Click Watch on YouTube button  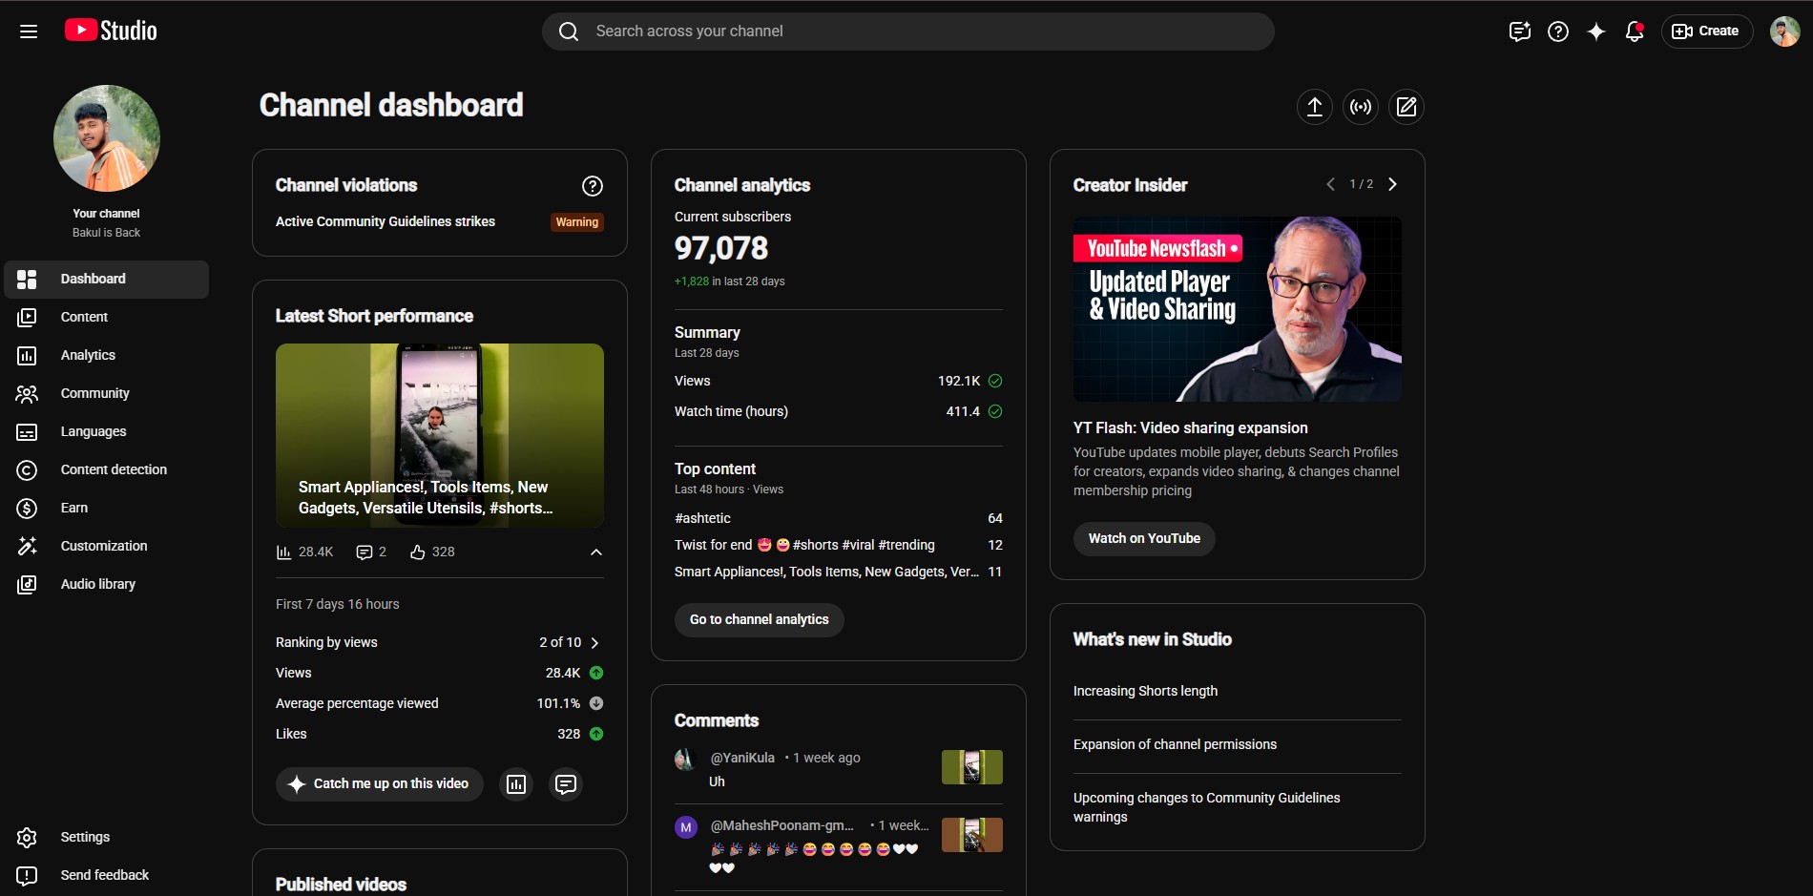point(1144,539)
